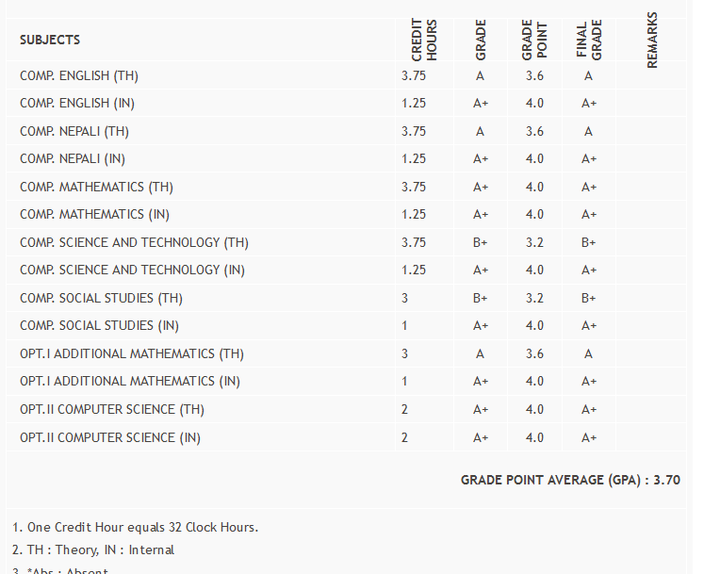Viewport: 720px width, 574px height.
Task: Select the COMP. MATHEMATICS (IN) row label
Action: point(94,214)
